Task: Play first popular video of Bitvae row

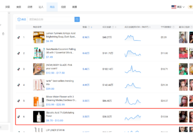Action: [183, 101]
